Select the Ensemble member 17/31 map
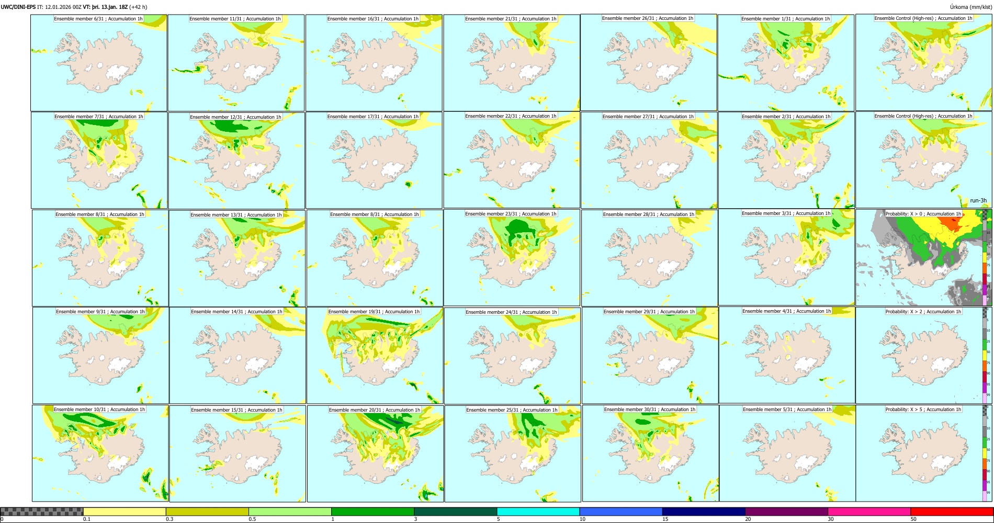The height and width of the screenshot is (523, 994). point(374,160)
